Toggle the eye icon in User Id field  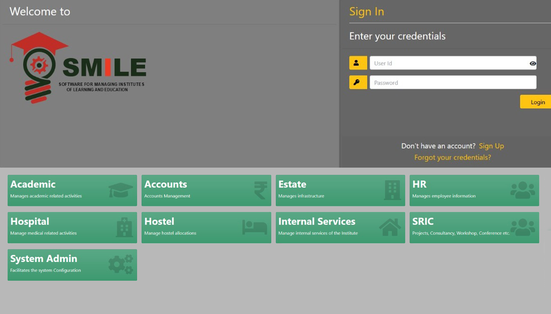pos(532,63)
